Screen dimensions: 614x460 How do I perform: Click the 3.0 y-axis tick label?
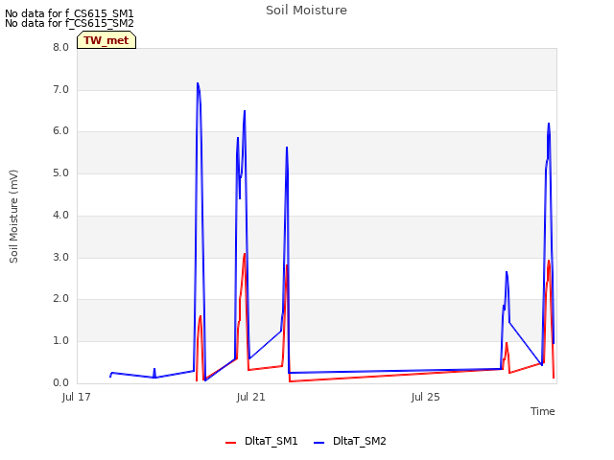[x=60, y=257]
